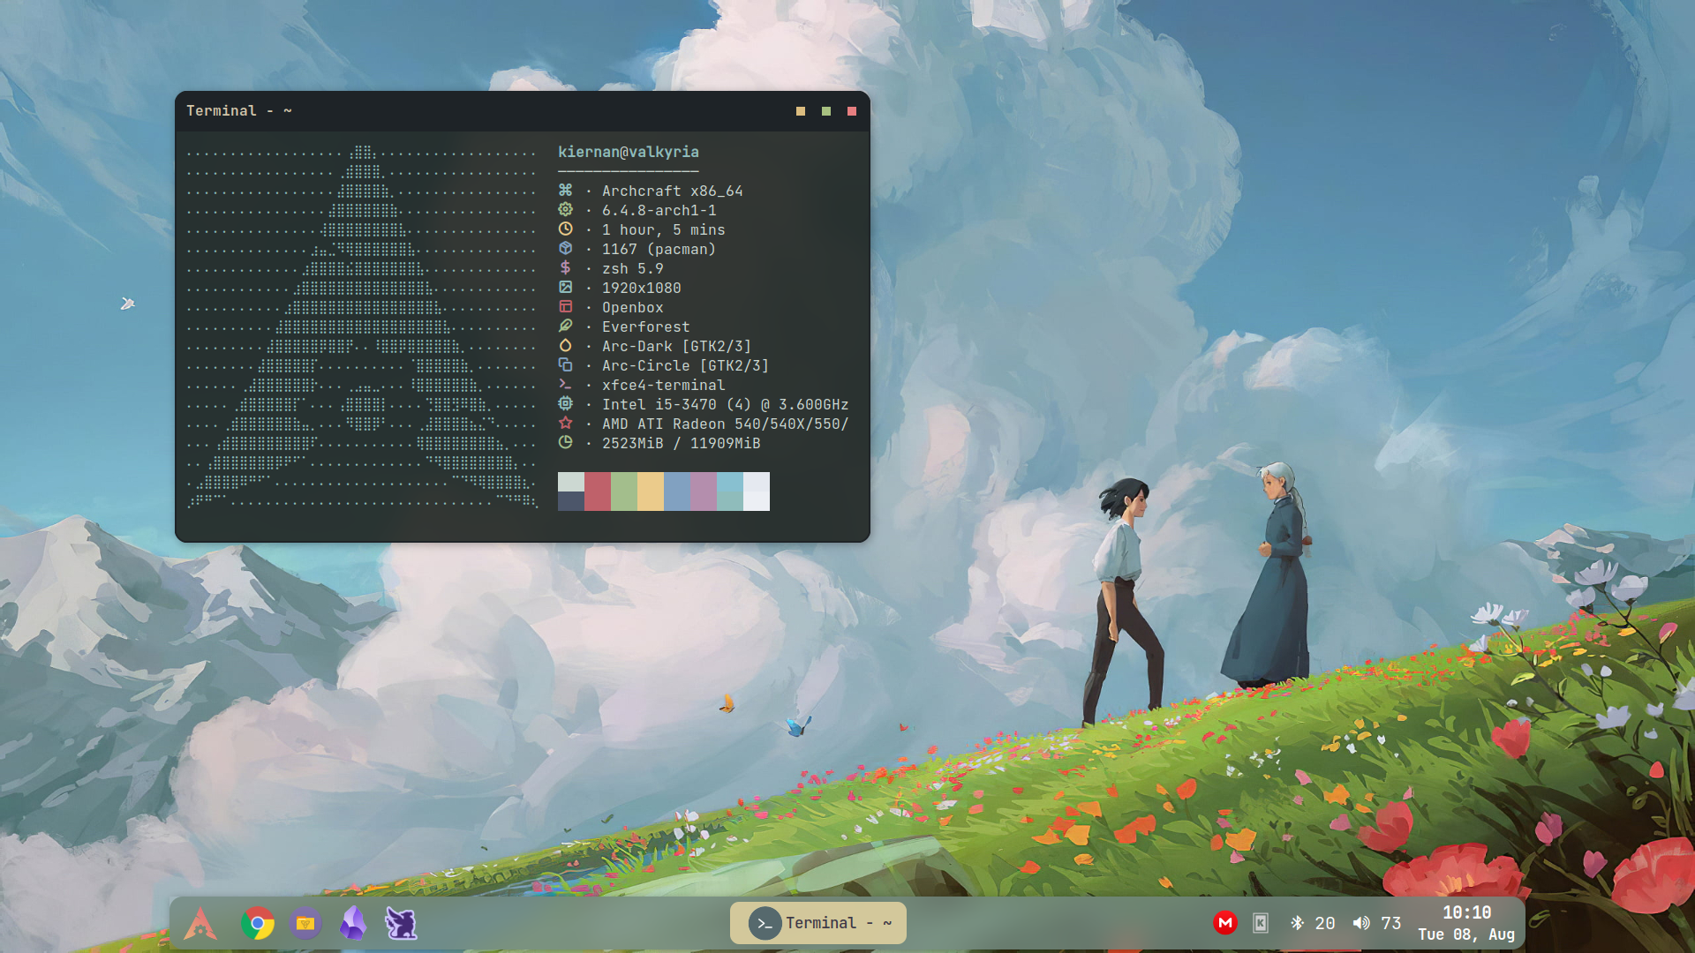This screenshot has width=1695, height=953.
Task: Launch Obsidian from the dock
Action: coord(352,923)
